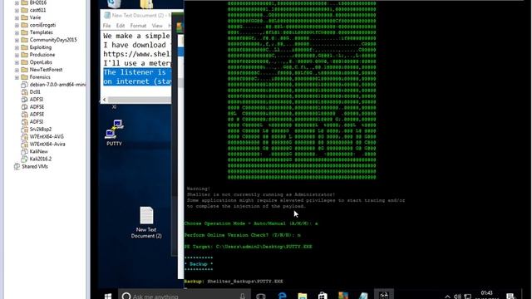Screen dimensions: 532x299
Task: Open File Explorer from the taskbar
Action: tap(303, 296)
